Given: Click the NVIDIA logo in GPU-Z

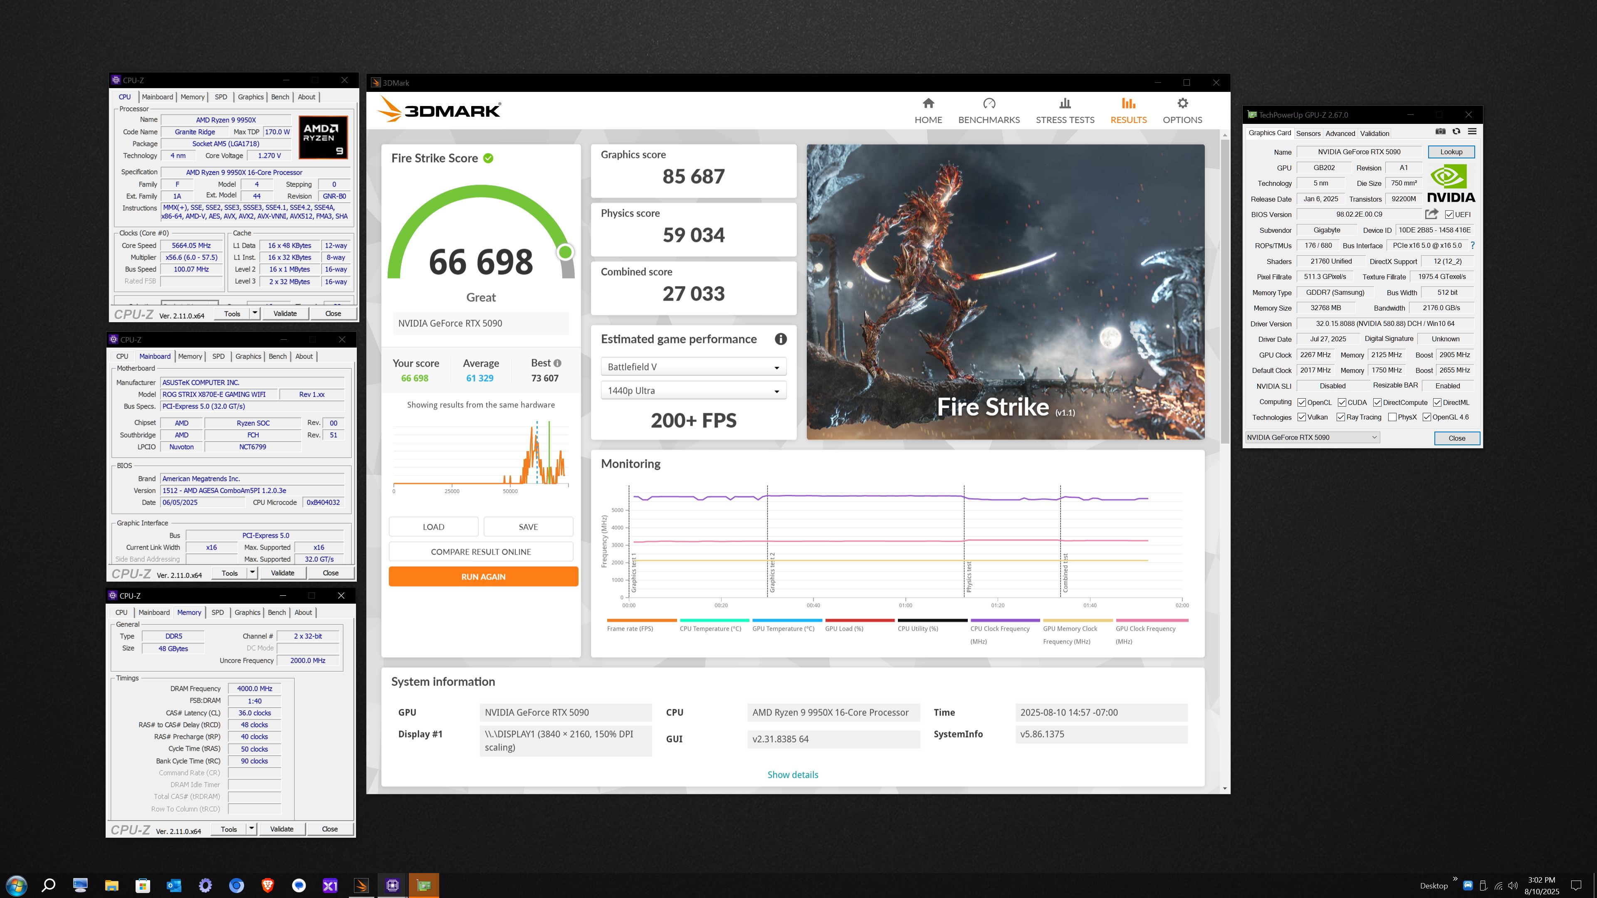Looking at the screenshot, I should (1451, 183).
